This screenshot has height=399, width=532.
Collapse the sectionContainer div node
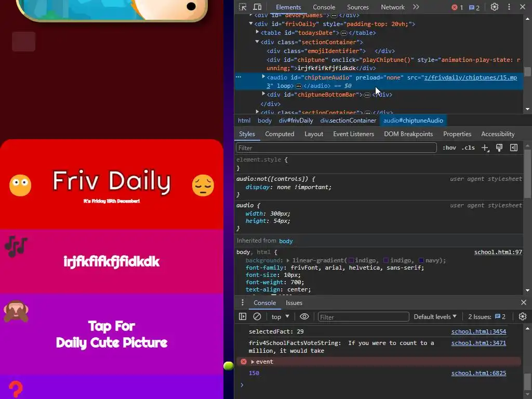258,42
